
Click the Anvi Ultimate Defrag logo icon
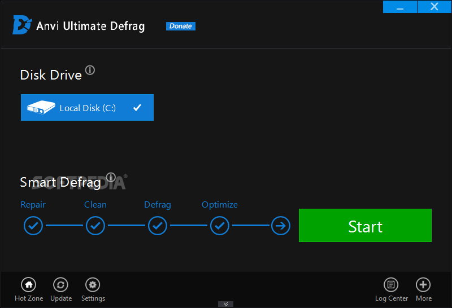22,25
